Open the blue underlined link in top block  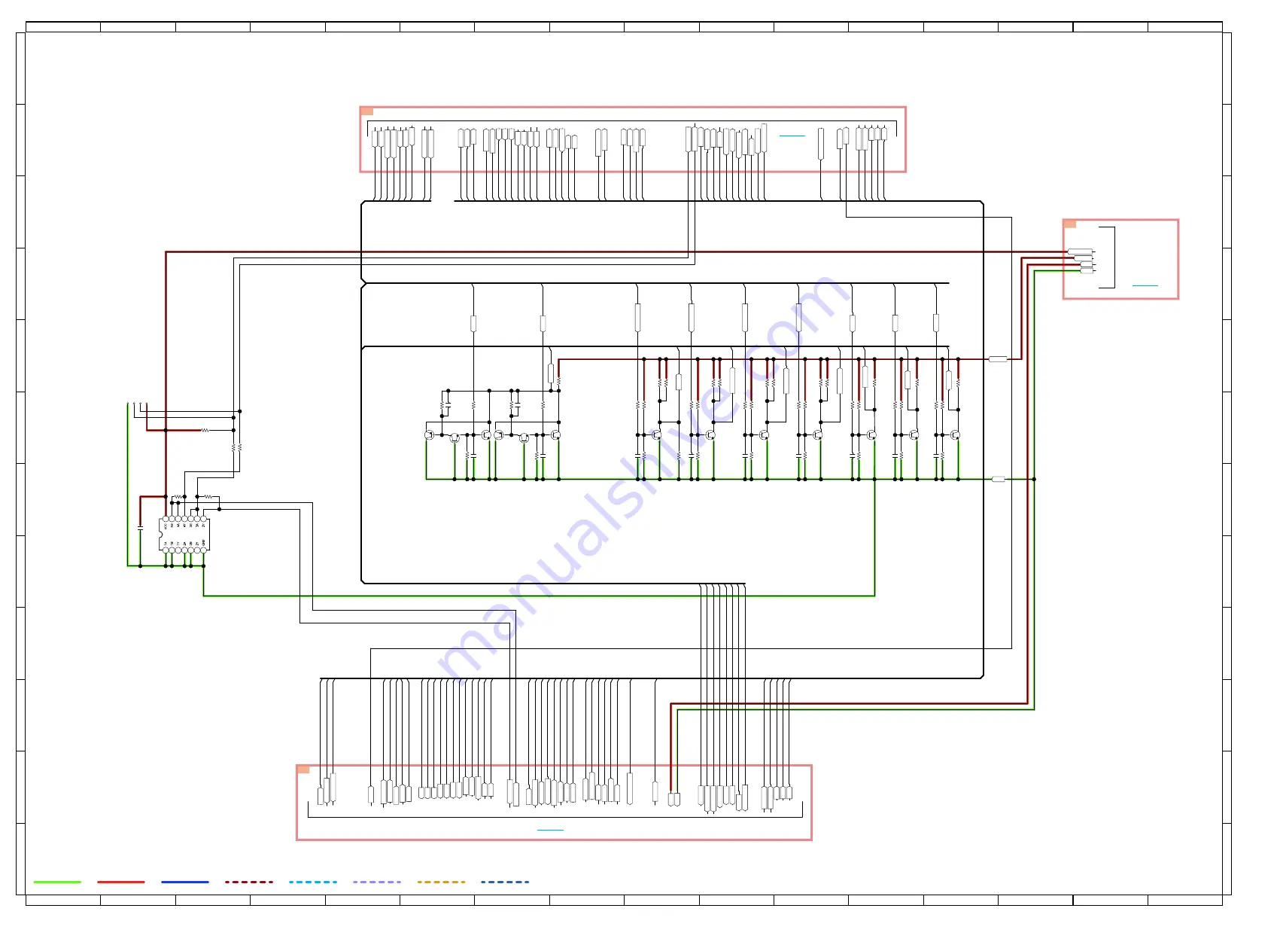tap(792, 136)
